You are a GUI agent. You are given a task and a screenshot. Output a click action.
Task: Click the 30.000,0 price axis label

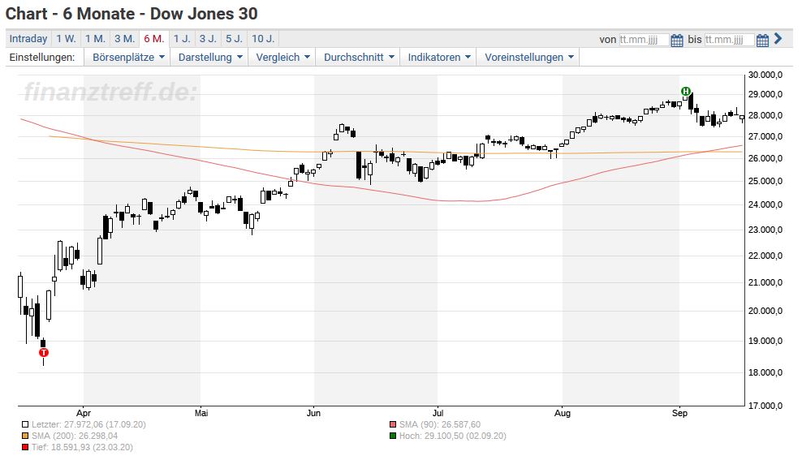point(765,75)
